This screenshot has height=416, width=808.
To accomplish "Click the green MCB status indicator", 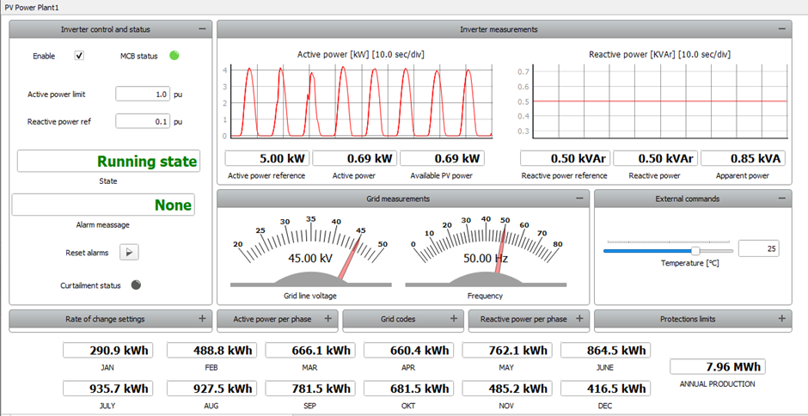I will pyautogui.click(x=174, y=55).
